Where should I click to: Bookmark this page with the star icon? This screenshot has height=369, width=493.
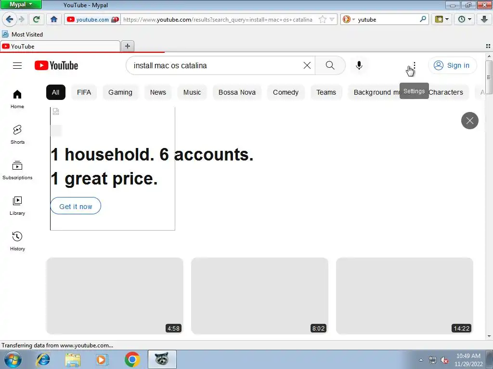coord(323,19)
